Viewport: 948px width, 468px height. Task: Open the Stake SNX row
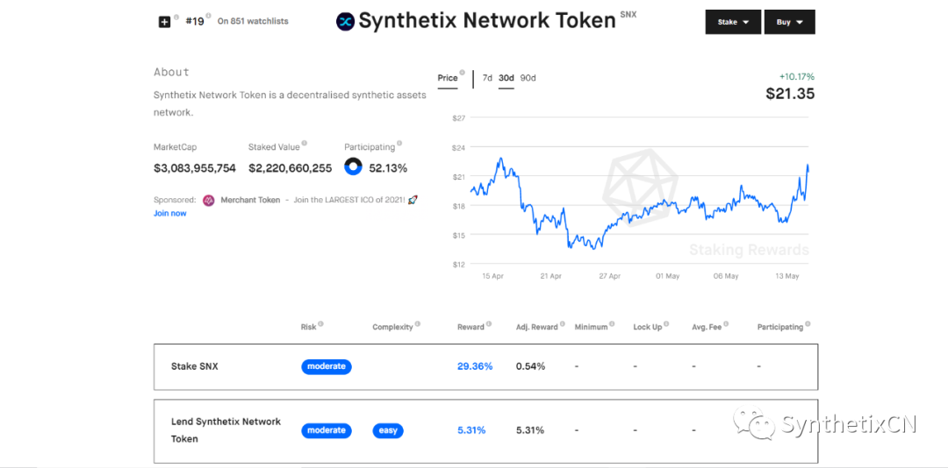(195, 366)
